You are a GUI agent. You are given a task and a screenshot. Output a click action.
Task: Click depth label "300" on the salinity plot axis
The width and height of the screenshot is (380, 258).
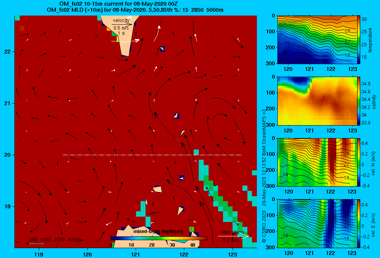pos(271,125)
